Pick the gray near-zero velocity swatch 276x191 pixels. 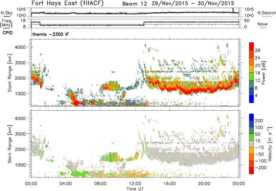(x=252, y=144)
